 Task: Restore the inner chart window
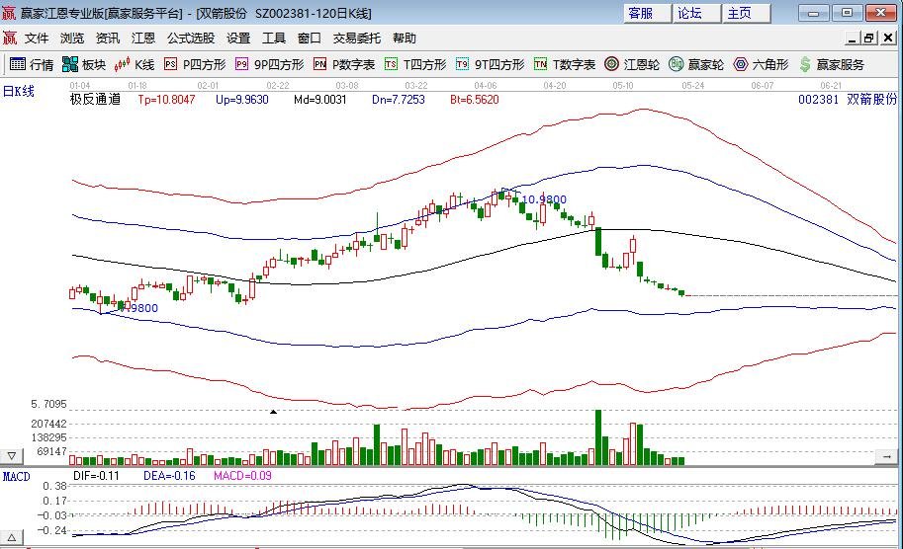coord(869,38)
